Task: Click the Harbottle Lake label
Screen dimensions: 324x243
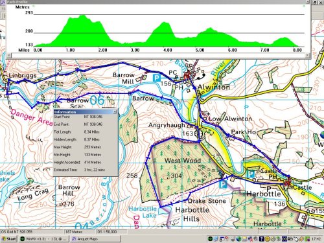Action: pos(143,212)
